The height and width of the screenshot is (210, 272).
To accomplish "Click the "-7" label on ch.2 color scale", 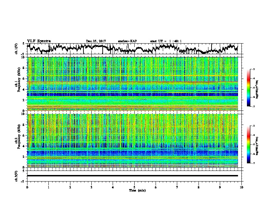I will [x=253, y=163].
